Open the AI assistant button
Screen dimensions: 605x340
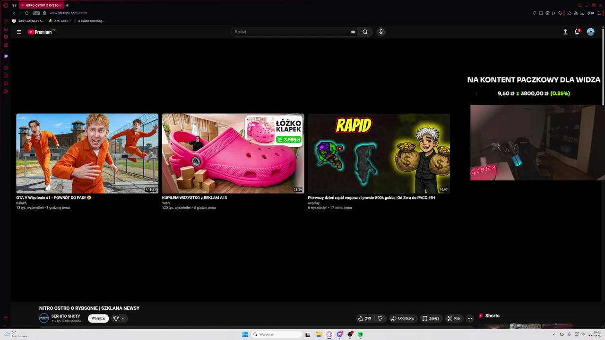590,13
